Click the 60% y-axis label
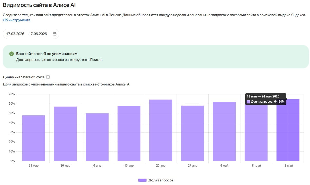The image size is (310, 185). tap(12, 104)
